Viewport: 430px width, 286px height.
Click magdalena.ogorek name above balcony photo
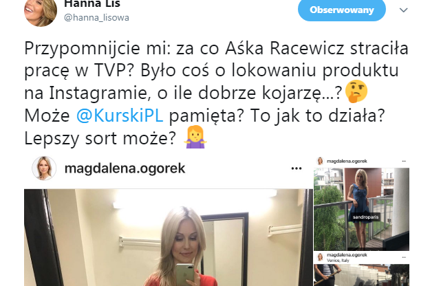347,161
